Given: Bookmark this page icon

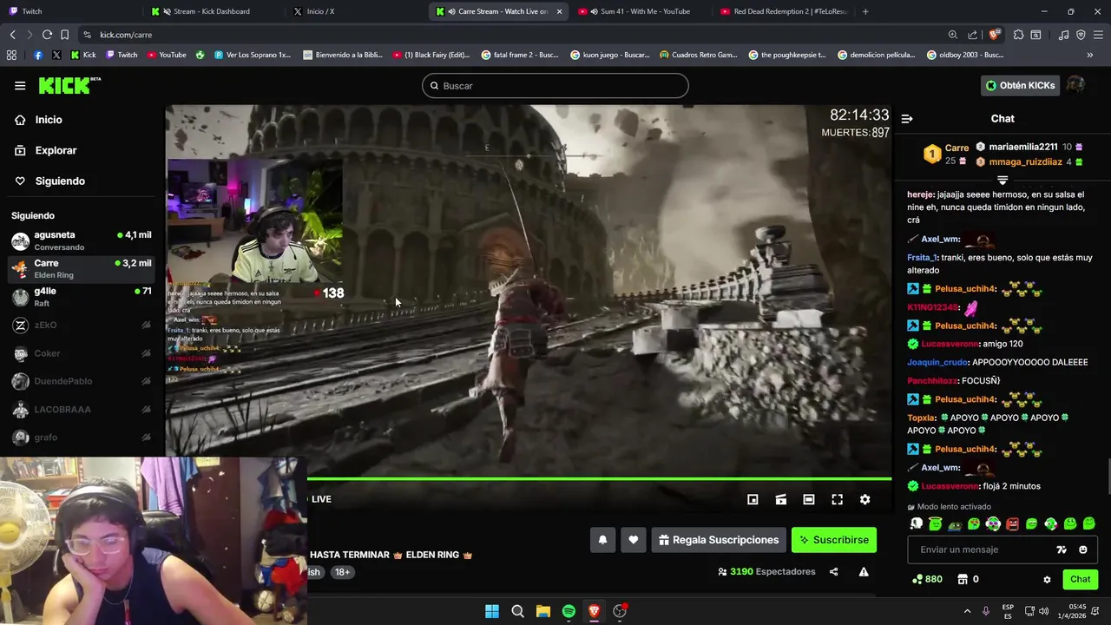Looking at the screenshot, I should click(65, 35).
